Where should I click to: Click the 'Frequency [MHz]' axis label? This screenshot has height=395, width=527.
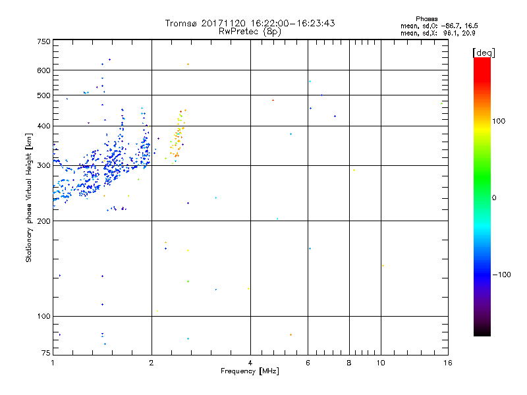(x=250, y=371)
